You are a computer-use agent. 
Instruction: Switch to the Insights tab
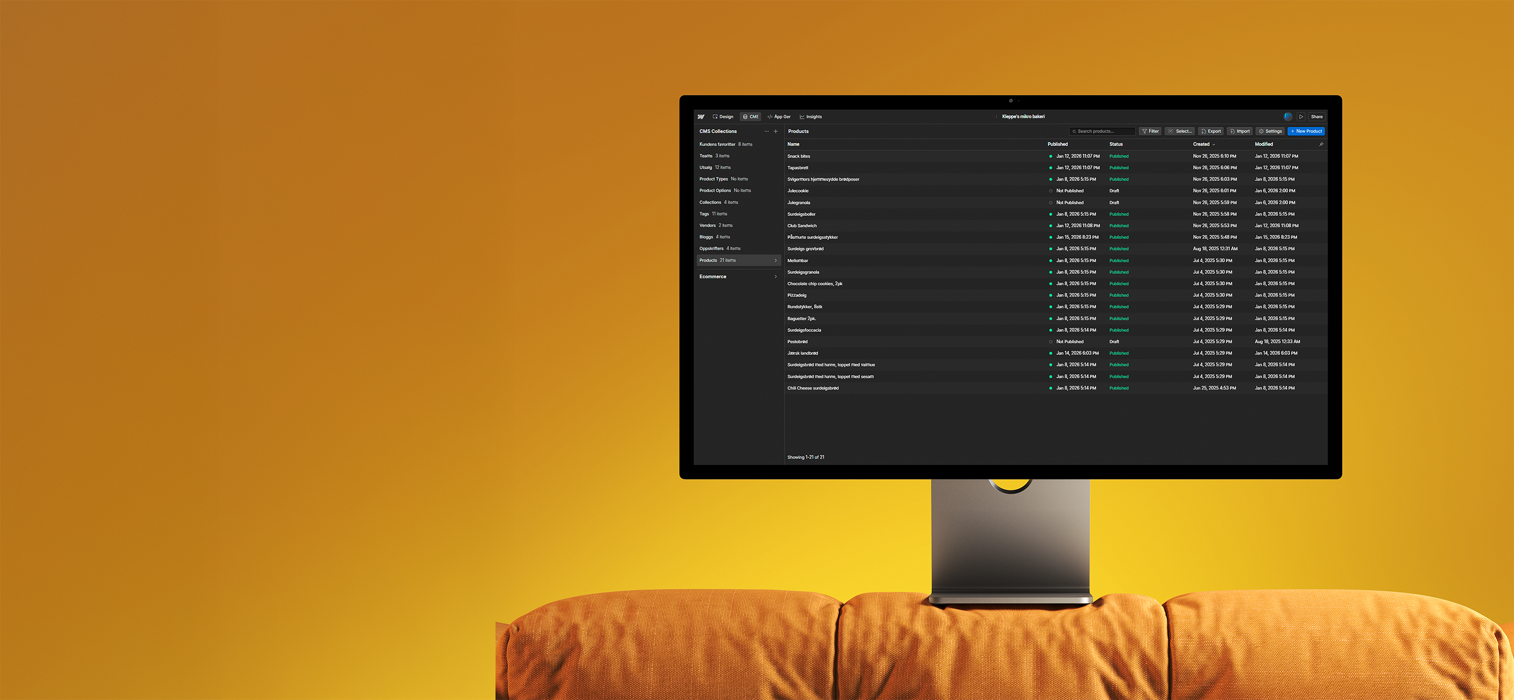(810, 117)
